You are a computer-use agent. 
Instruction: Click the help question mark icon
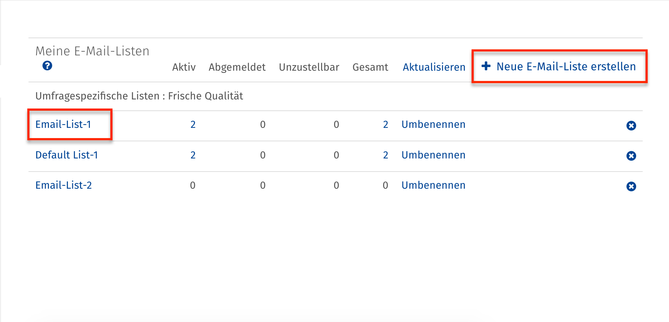tap(47, 66)
